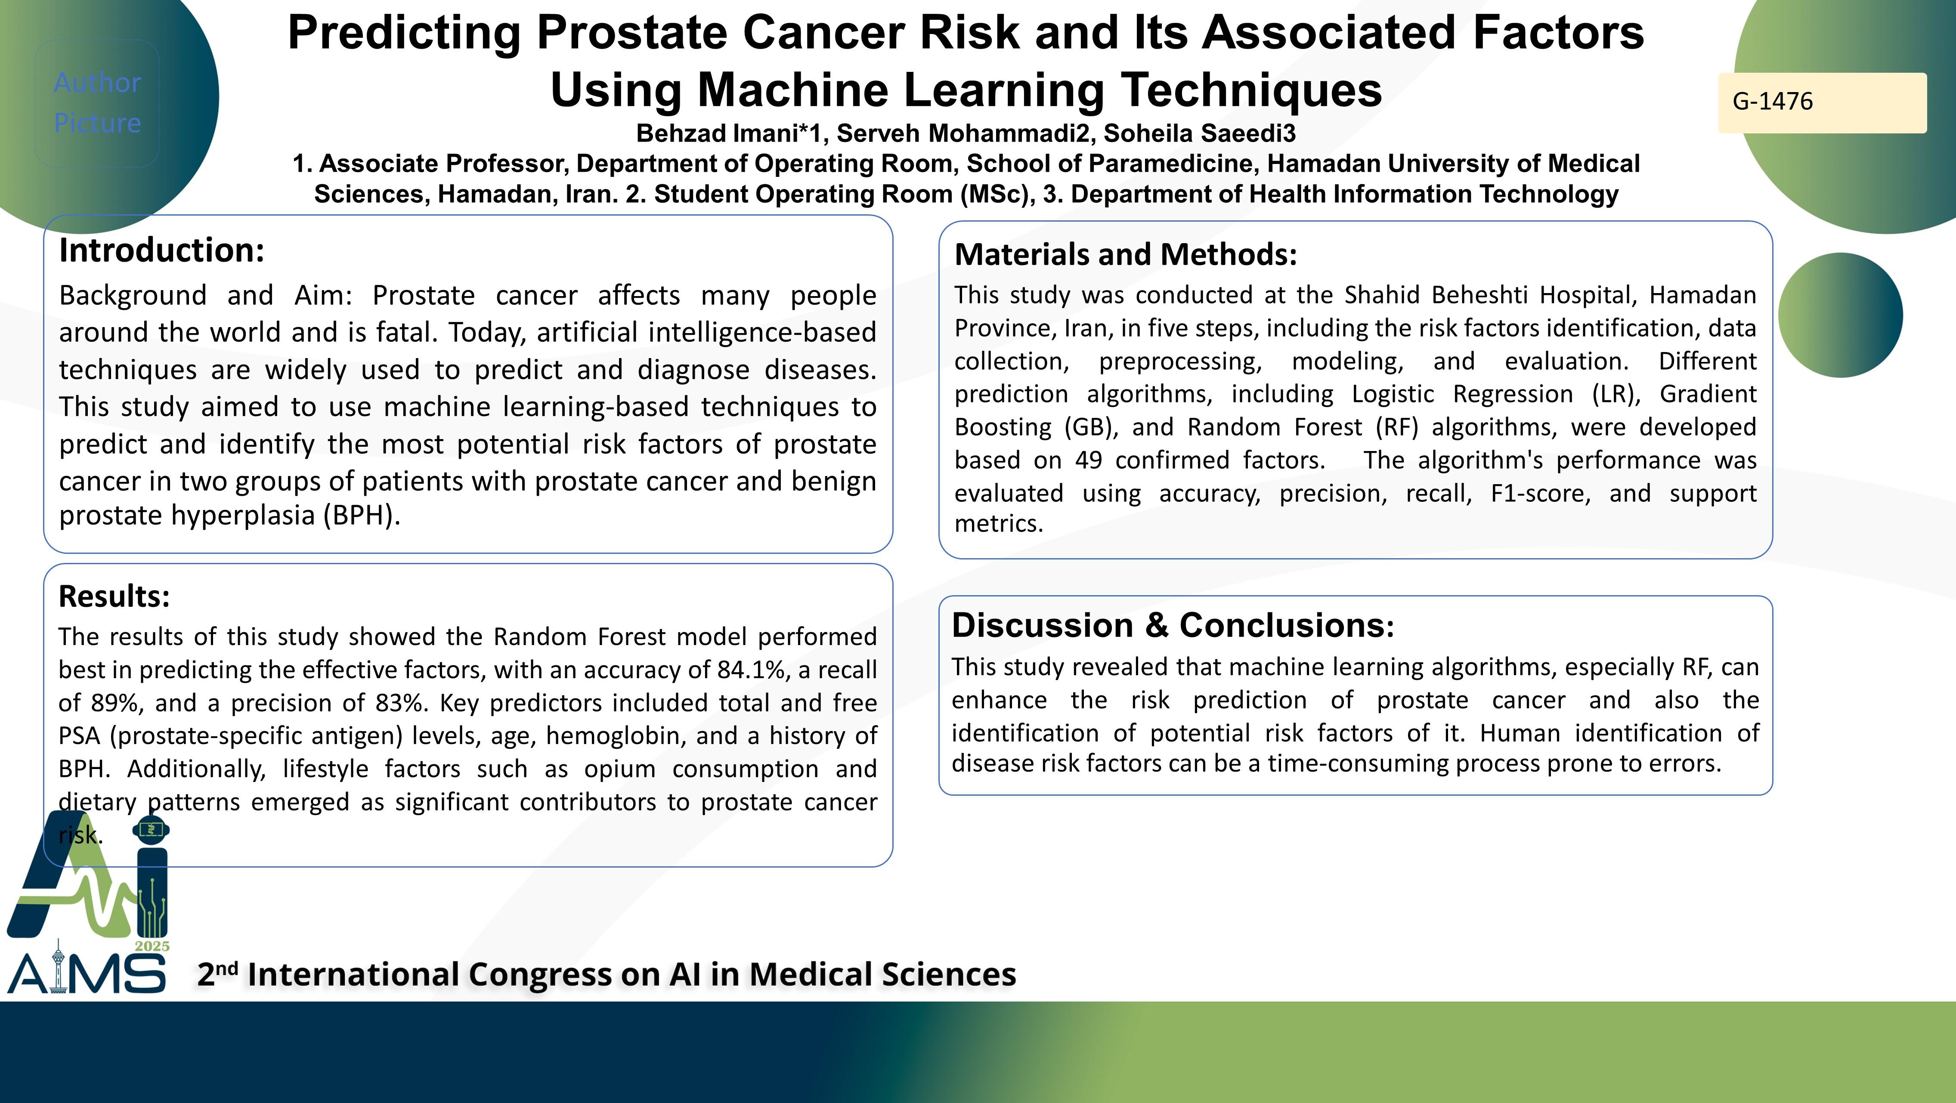1956x1103 pixels.
Task: Click the small green gradient circle
Action: [x=1841, y=315]
